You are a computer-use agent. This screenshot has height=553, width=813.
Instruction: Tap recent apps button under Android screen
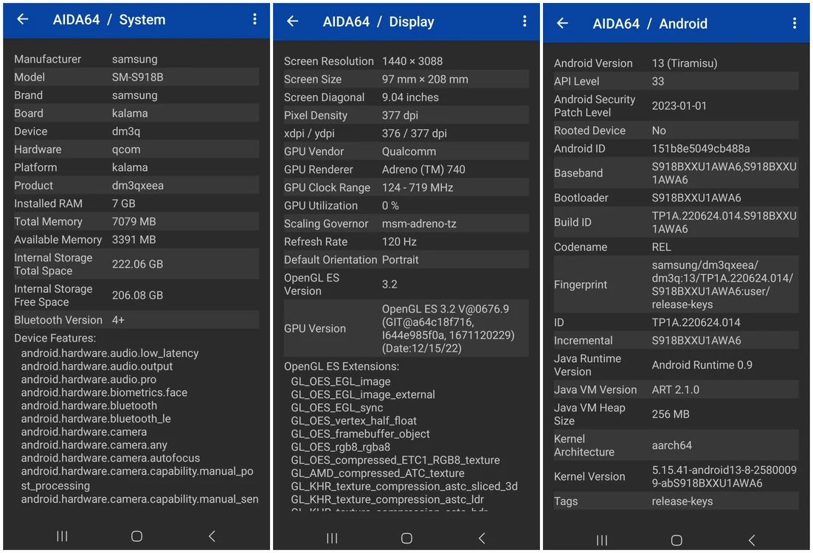pyautogui.click(x=602, y=540)
